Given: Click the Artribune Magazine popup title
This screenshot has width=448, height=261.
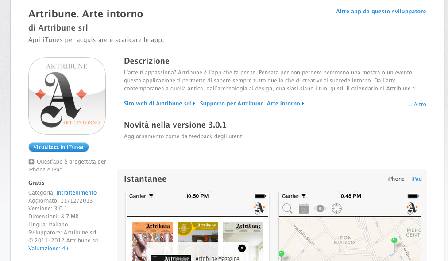Looking at the screenshot, I should coord(217,258).
